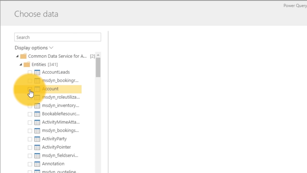Image resolution: width=307 pixels, height=173 pixels.
Task: Click the BookableResourc table icon
Action: [37, 114]
